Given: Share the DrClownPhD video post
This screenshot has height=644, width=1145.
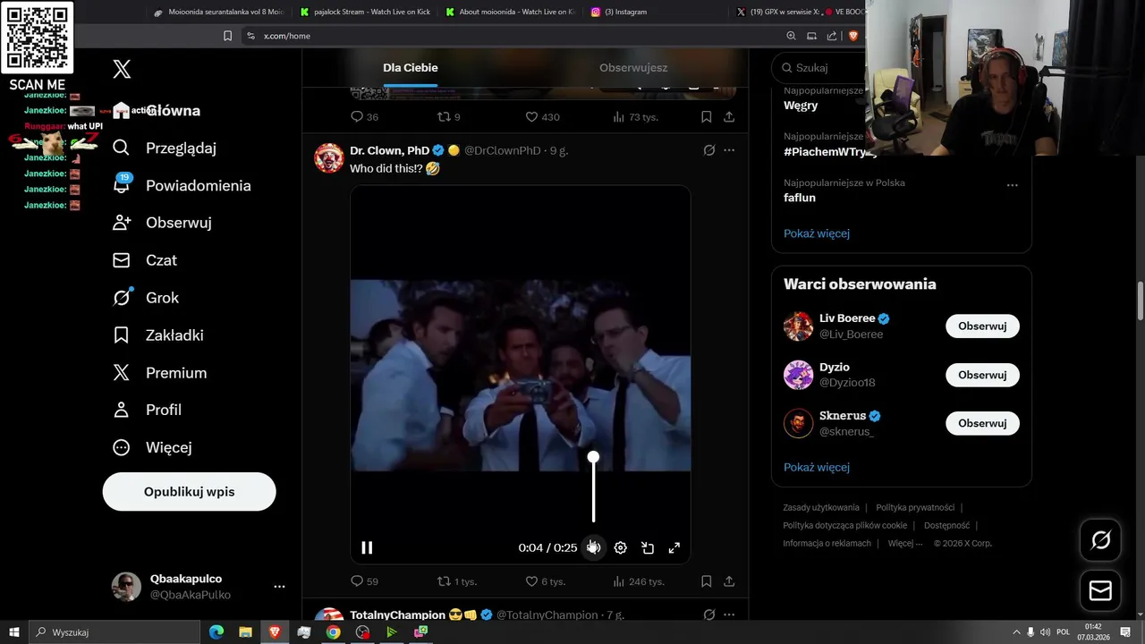Looking at the screenshot, I should point(729,581).
